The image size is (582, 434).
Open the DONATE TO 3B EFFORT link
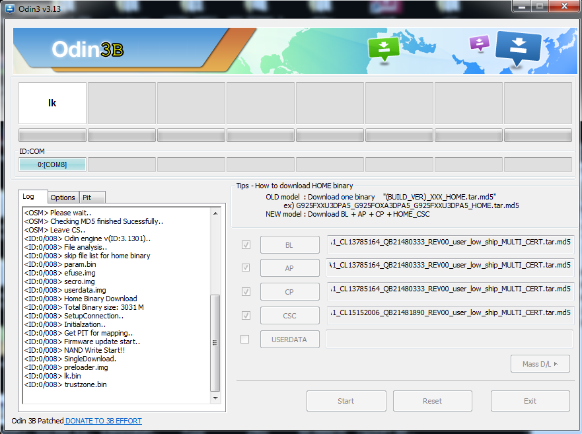point(104,421)
